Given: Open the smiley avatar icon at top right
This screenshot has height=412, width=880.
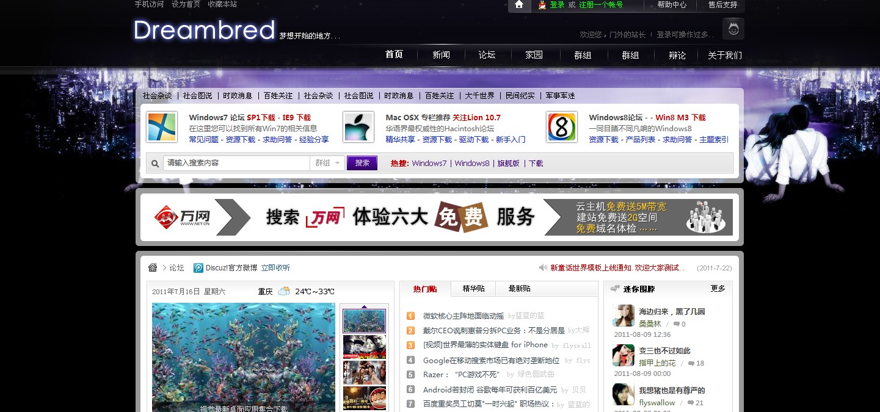Looking at the screenshot, I should 733,29.
